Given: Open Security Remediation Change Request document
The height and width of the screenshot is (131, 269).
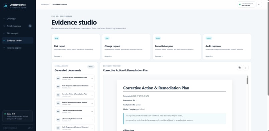Looking at the screenshot, I should 75,103.
